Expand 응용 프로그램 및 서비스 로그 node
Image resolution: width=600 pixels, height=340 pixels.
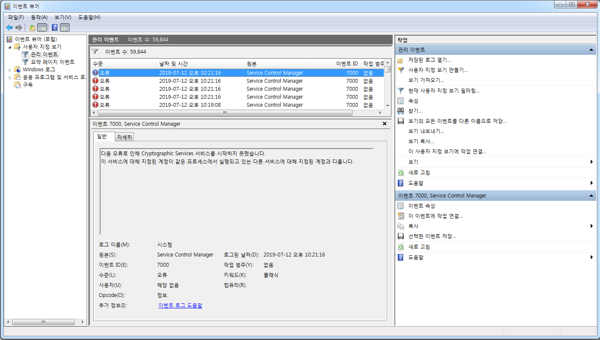point(10,77)
